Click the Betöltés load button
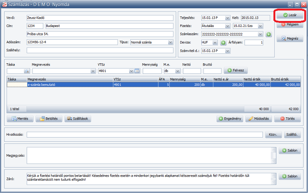Image resolution: width=308 pixels, height=193 pixels. (49, 118)
